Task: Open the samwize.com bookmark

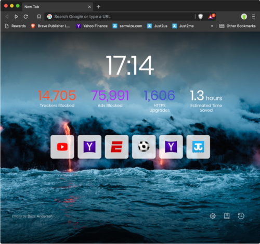Action: pos(127,26)
